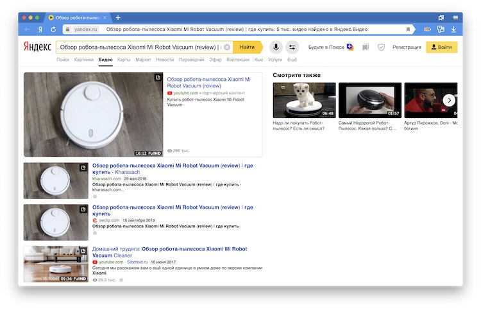Click the Sibdroid.ru source link
This screenshot has width=481, height=310.
click(137, 262)
